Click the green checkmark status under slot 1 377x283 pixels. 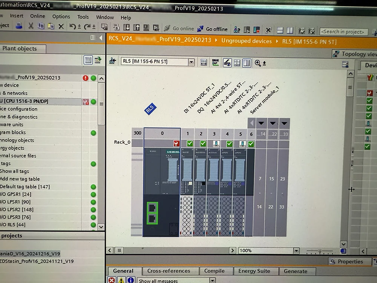pos(190,144)
